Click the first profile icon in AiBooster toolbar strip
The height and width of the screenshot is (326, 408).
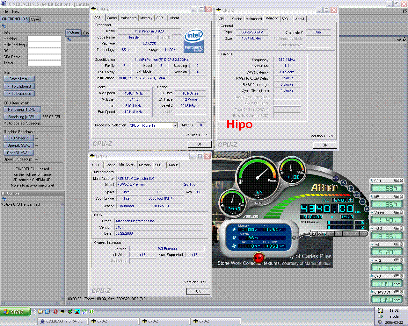tap(314, 234)
